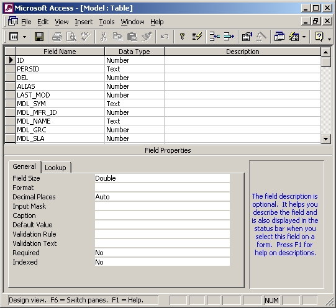Click the PERSID field name cell

pos(60,69)
